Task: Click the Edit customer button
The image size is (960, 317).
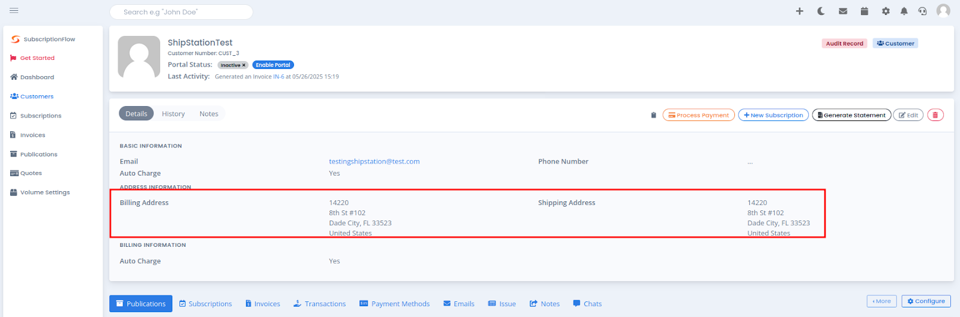Action: (908, 115)
